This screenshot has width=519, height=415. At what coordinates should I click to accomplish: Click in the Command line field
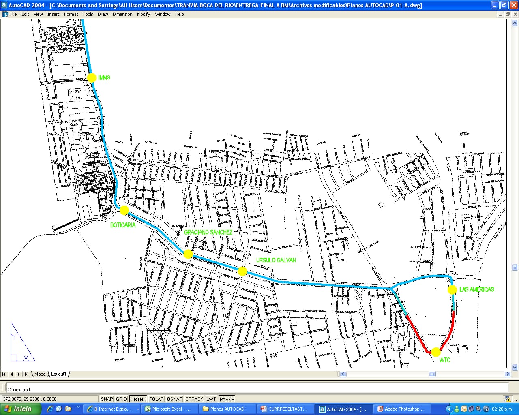pyautogui.click(x=258, y=389)
